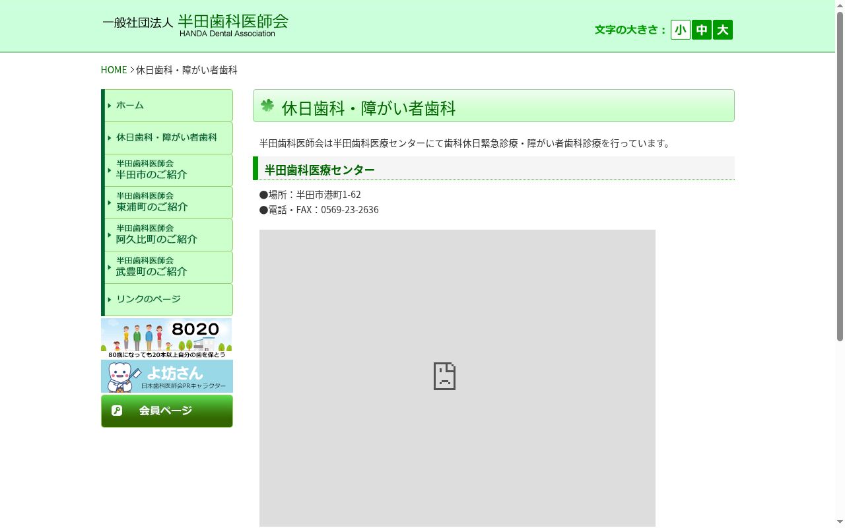Set text size to small (小)
845x528 pixels.
(x=681, y=30)
